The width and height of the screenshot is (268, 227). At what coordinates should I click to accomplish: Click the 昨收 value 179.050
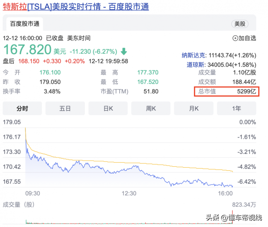click(x=50, y=82)
